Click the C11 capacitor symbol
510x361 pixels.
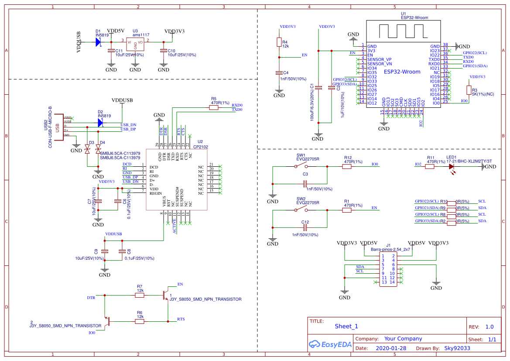[111, 51]
